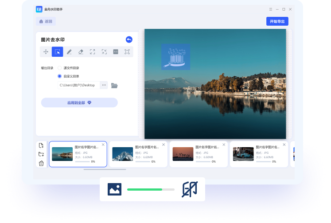
Task: Click the zoom in expand icon
Action: tap(92, 52)
